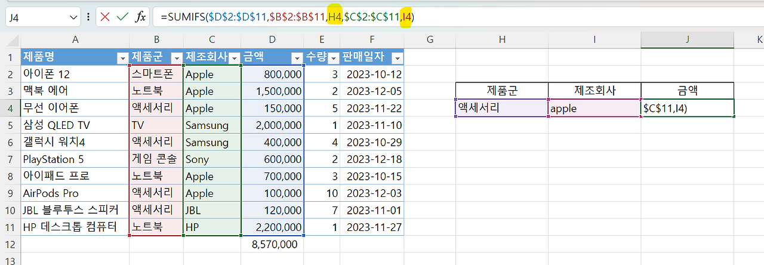This screenshot has height=265, width=764.
Task: Select the 스마트폰 cell
Action: point(156,75)
